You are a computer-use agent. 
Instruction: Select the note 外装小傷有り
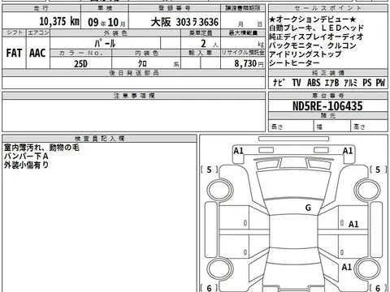pos(26,165)
